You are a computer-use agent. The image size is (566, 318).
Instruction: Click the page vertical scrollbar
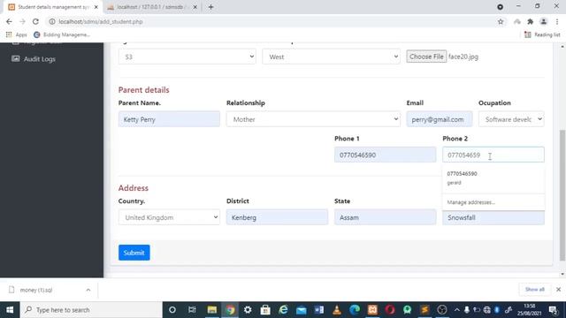(562, 194)
